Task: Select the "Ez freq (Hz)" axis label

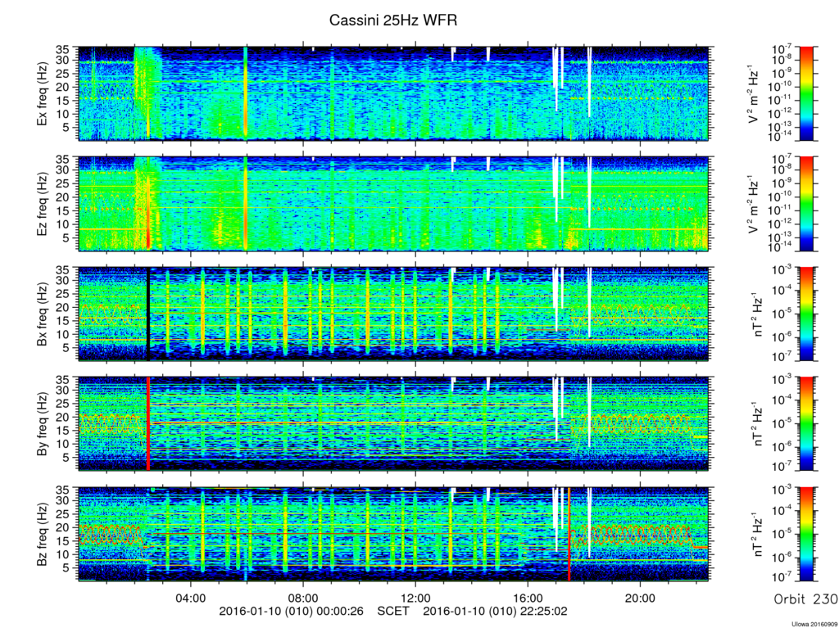Action: pyautogui.click(x=42, y=205)
